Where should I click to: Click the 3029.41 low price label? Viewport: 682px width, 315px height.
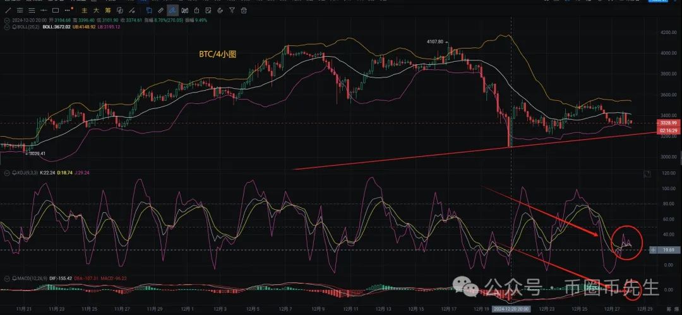click(x=39, y=153)
